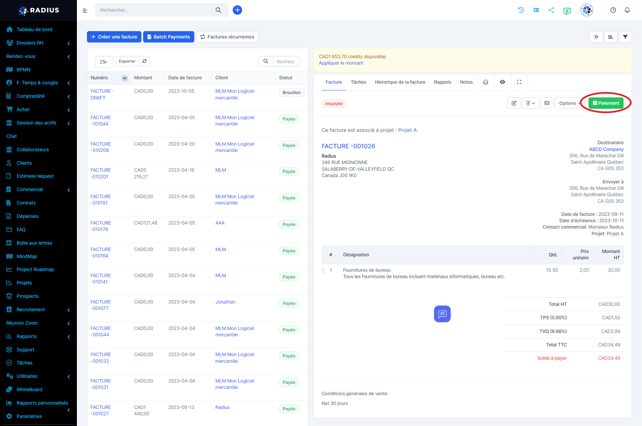The image size is (642, 426).
Task: Open ABCD Company client link
Action: pyautogui.click(x=606, y=149)
